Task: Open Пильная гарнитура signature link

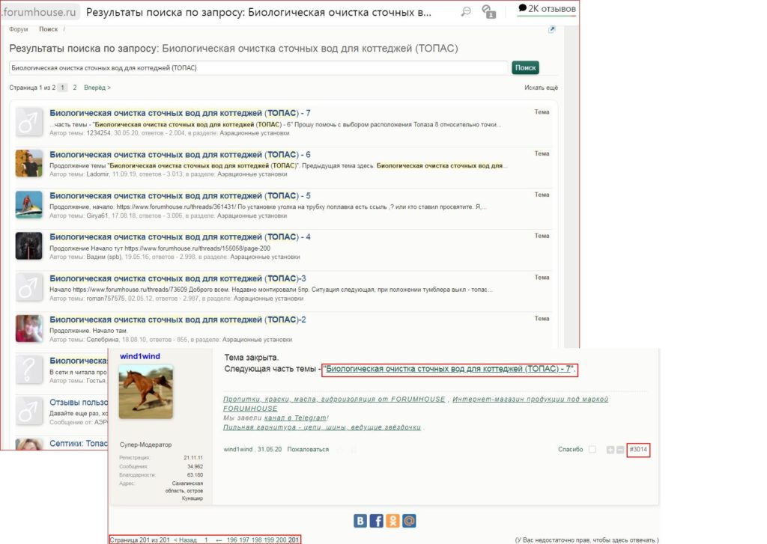Action: tap(322, 427)
